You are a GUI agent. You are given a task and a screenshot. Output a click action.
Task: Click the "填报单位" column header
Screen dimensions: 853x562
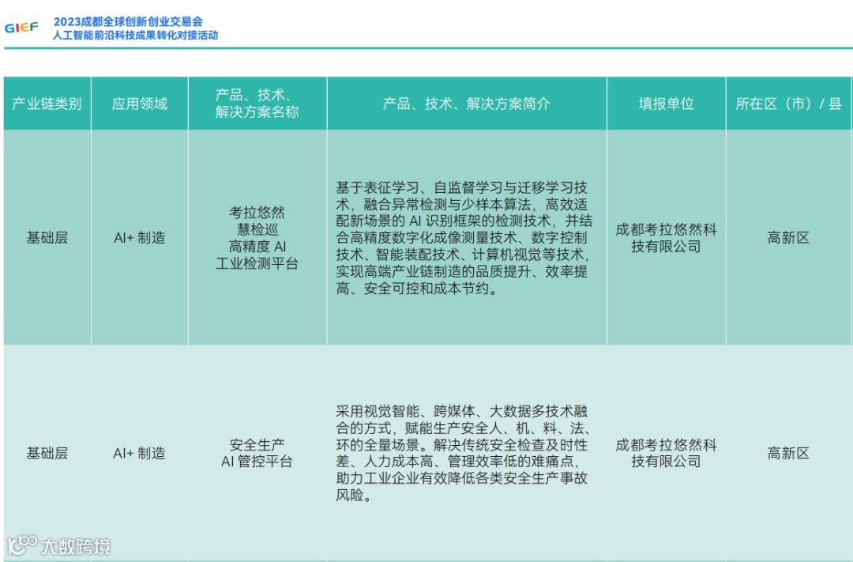click(x=667, y=104)
